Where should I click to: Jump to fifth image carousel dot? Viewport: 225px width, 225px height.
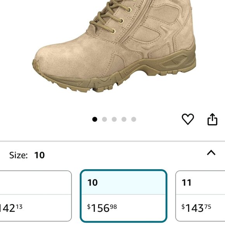(x=133, y=119)
